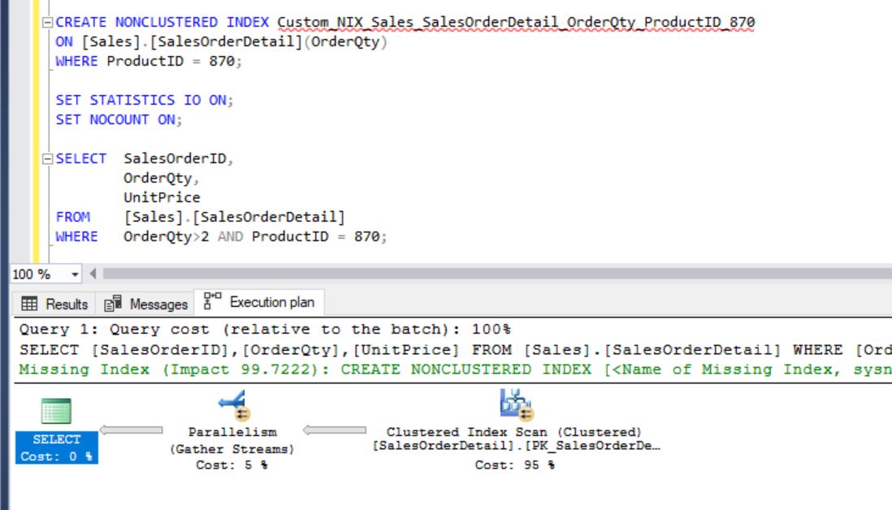Image resolution: width=892 pixels, height=510 pixels.
Task: Open the 100 % zoom dropdown
Action: (75, 274)
